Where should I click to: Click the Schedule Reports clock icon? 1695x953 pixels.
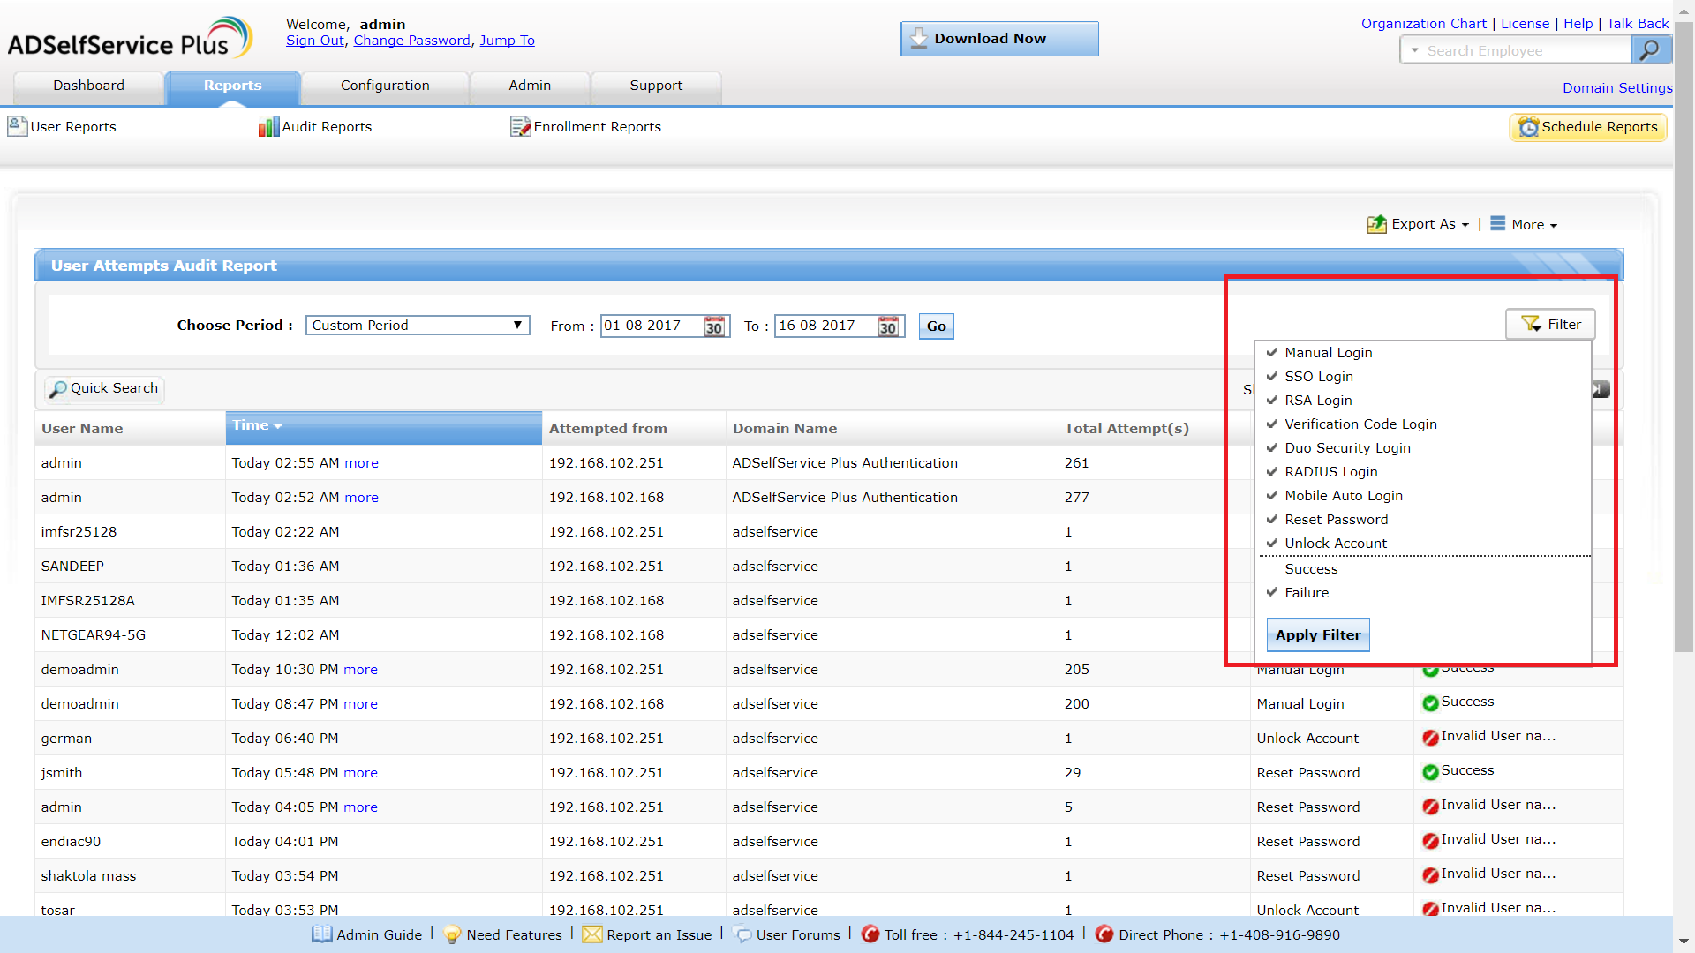click(1528, 127)
